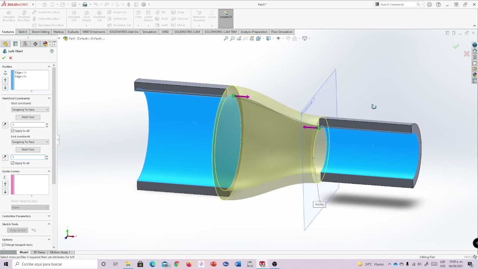
Task: Click the Zoom to Fit magnifier icon
Action: coord(226,38)
